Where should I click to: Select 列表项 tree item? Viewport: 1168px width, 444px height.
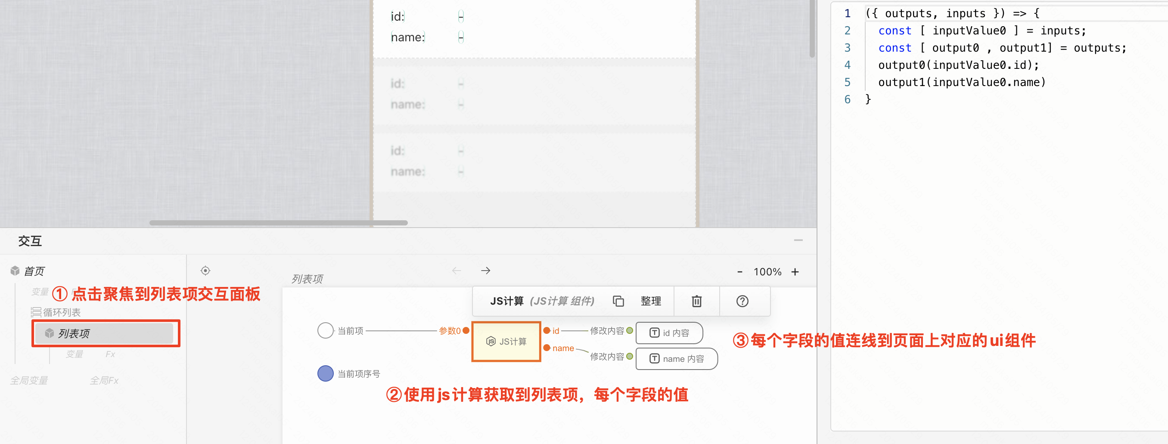click(104, 333)
